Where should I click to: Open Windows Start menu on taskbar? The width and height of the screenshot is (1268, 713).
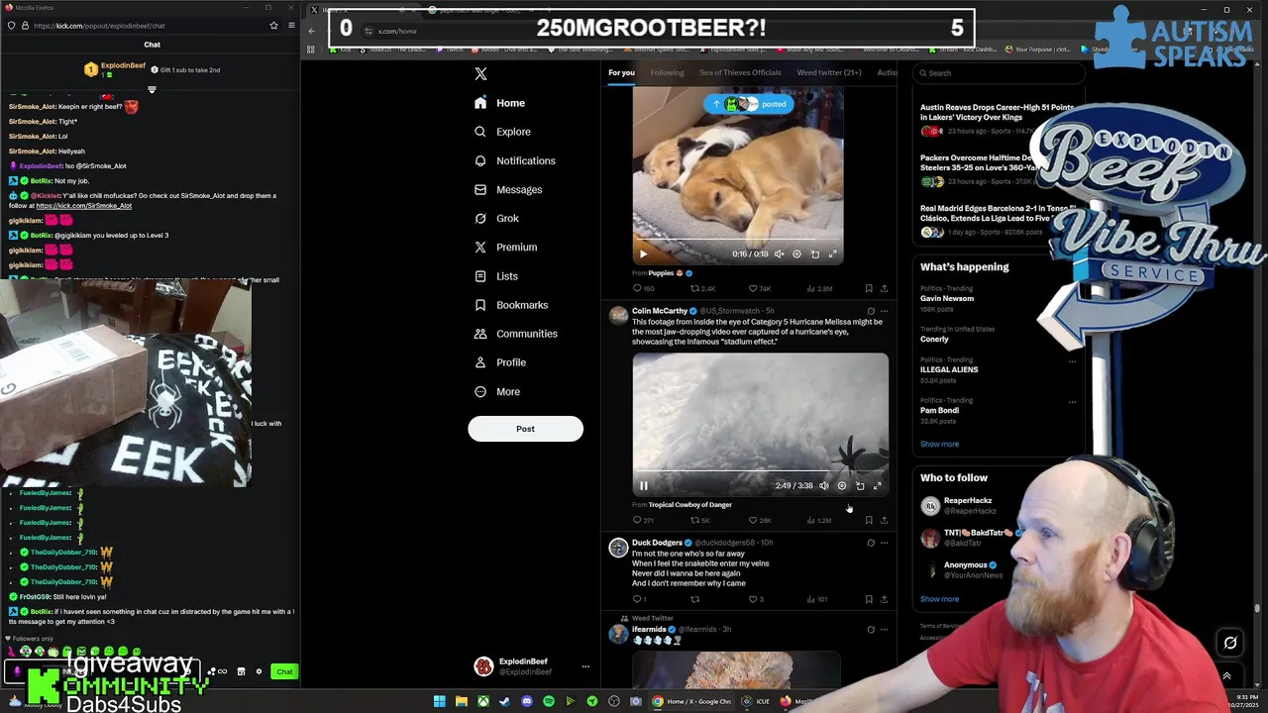pos(439,701)
